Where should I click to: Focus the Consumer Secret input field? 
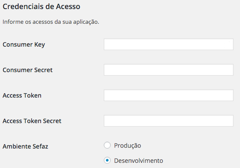point(169,70)
